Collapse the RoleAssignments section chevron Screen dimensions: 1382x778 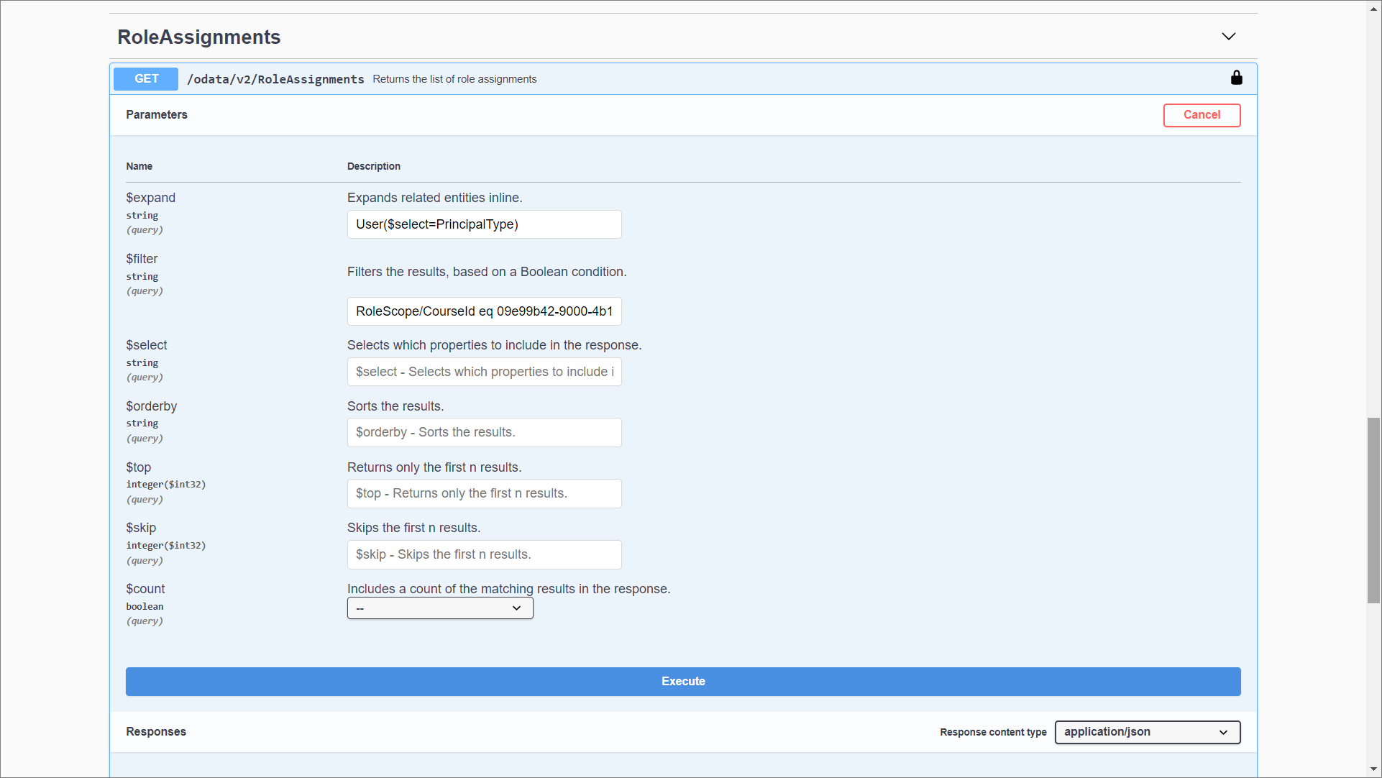[1228, 37]
